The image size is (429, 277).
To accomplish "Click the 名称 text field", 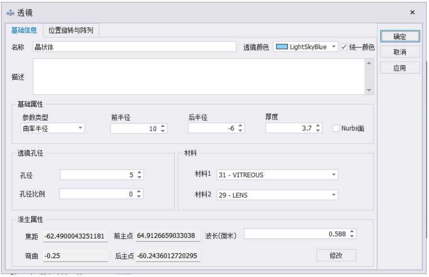I will pos(134,47).
